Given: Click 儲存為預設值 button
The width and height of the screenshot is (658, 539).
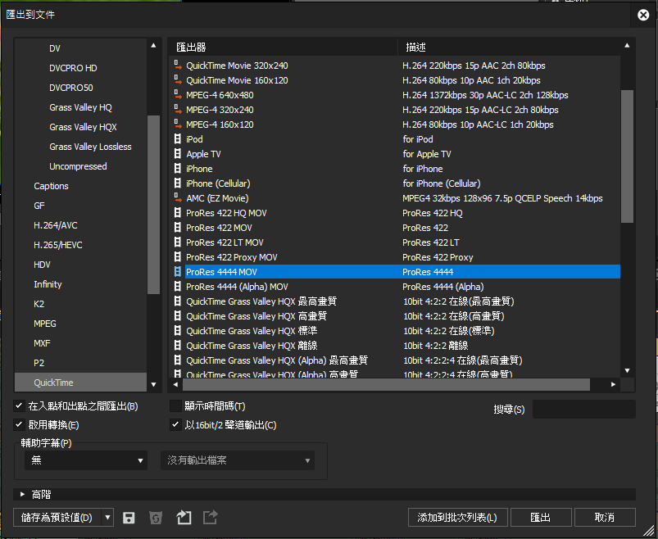Looking at the screenshot, I should 57,518.
